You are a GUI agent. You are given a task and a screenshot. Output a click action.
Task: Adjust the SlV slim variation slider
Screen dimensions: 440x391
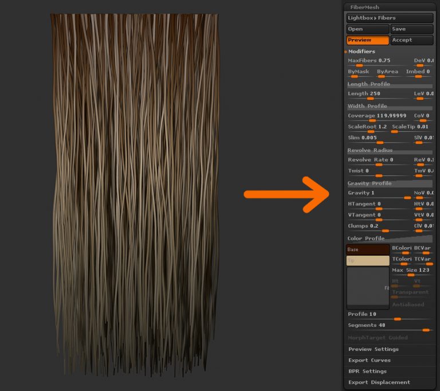click(423, 139)
